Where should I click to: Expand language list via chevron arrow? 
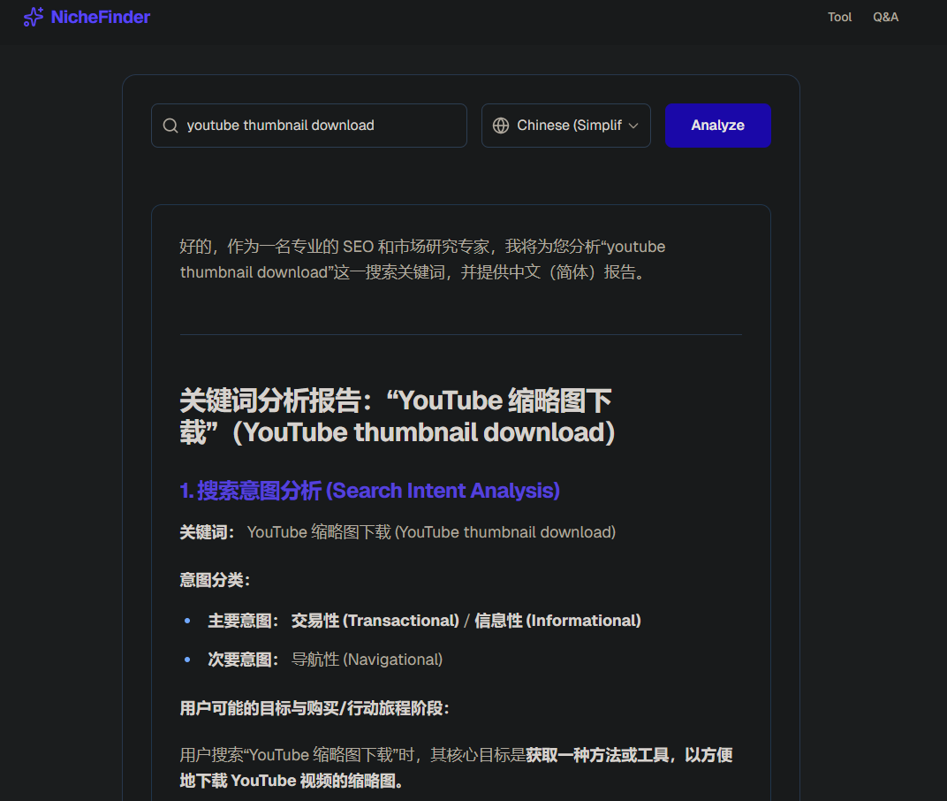coord(633,126)
